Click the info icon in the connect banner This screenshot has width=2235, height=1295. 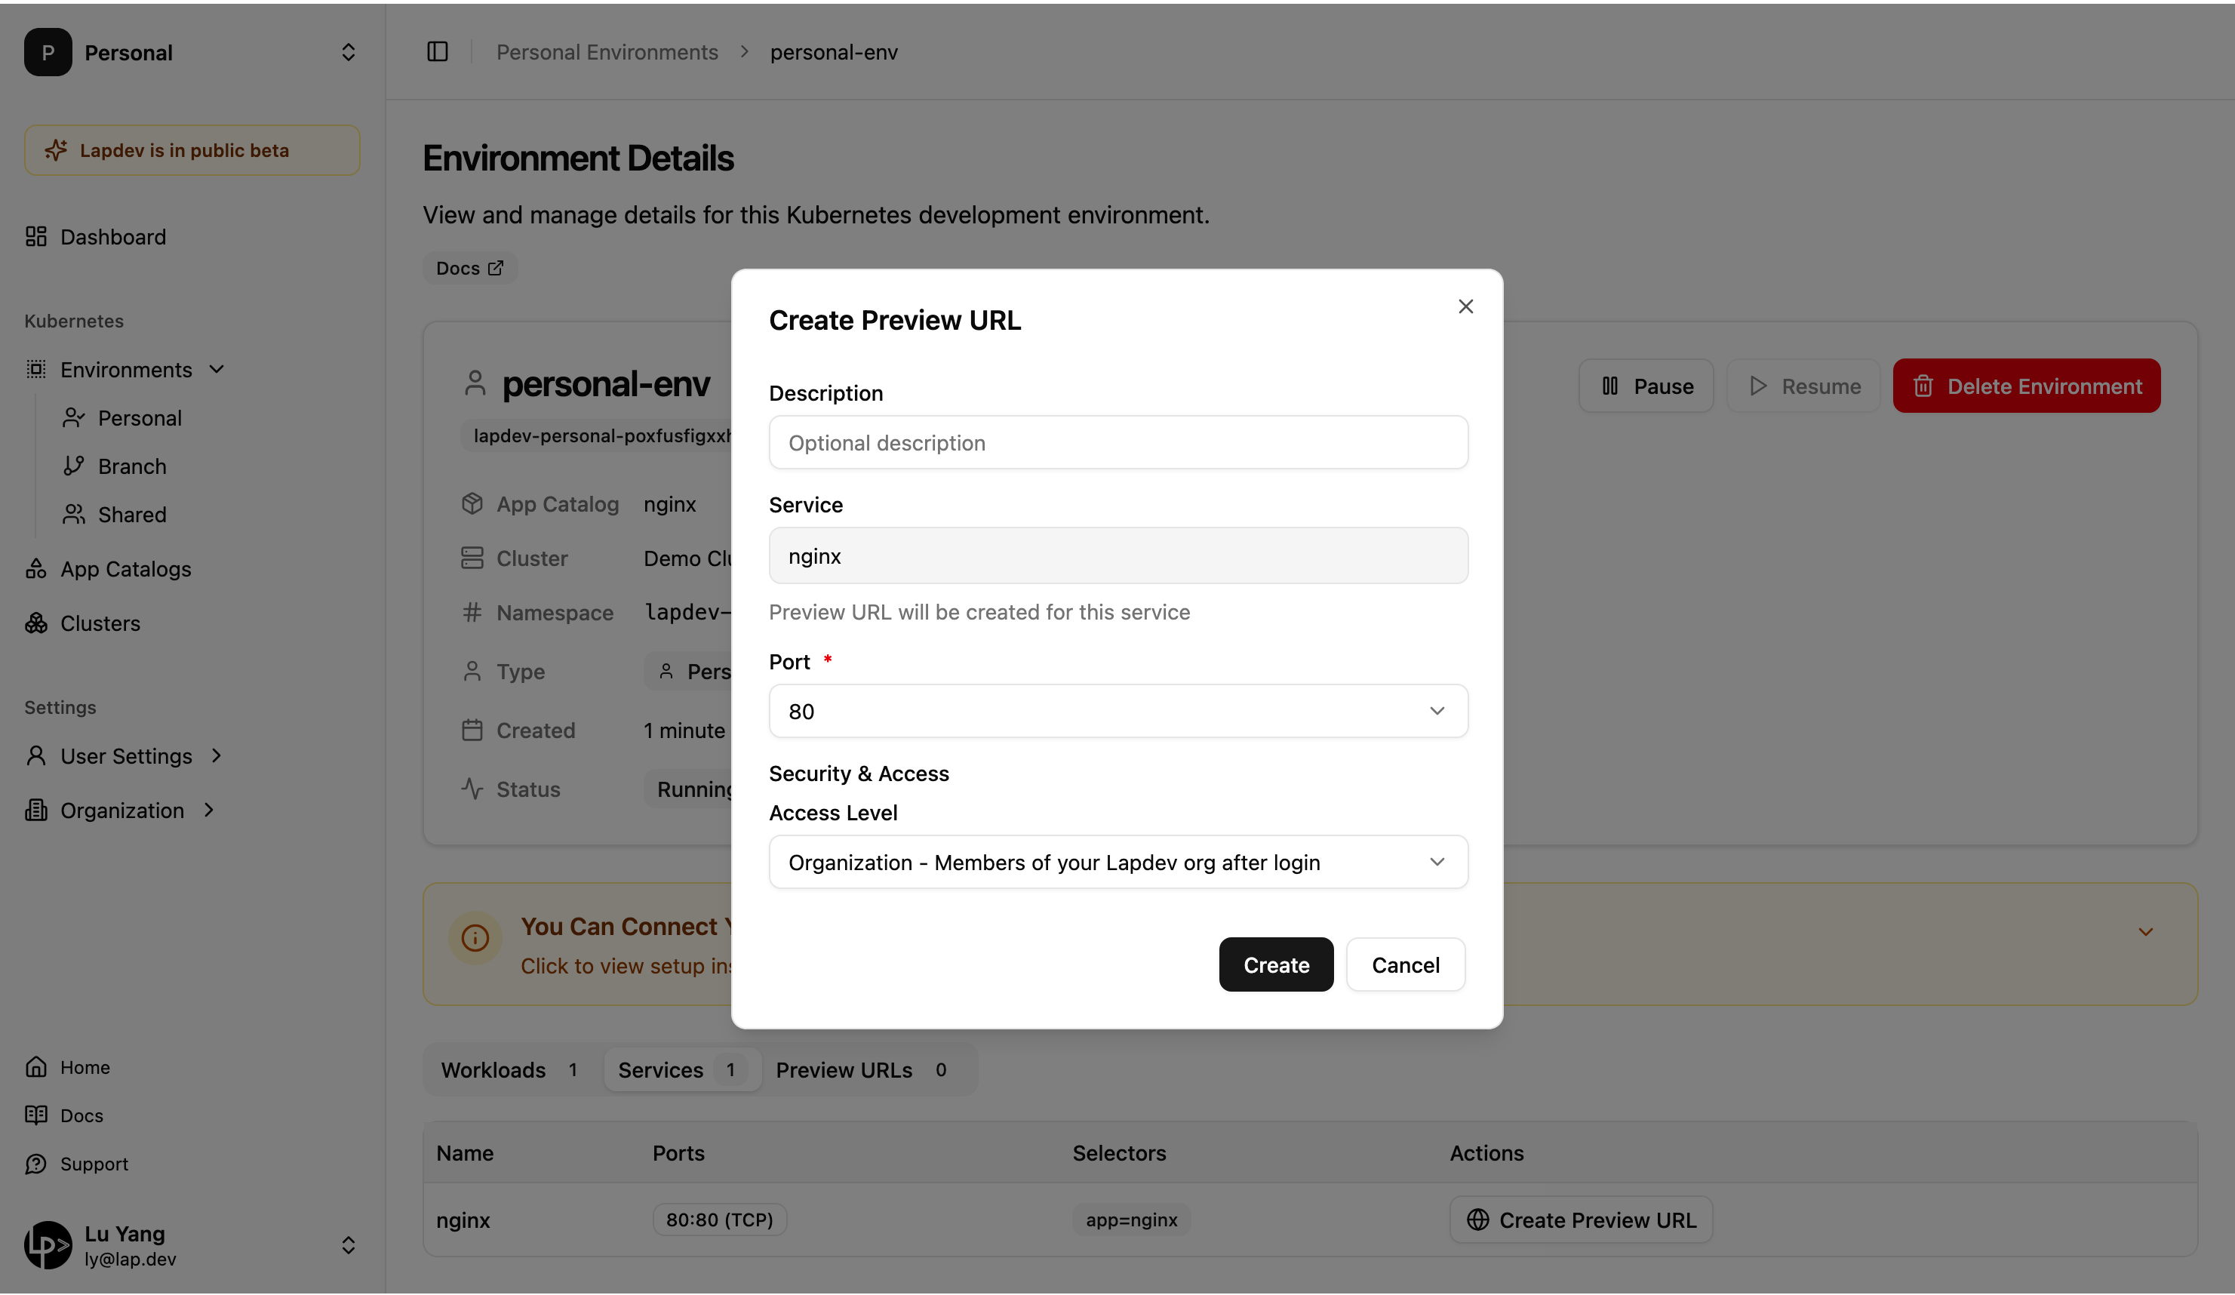475,937
